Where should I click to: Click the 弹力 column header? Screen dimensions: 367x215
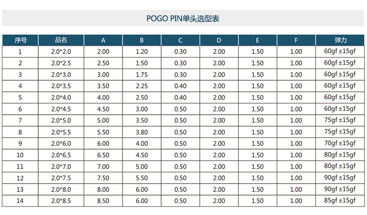pyautogui.click(x=340, y=40)
